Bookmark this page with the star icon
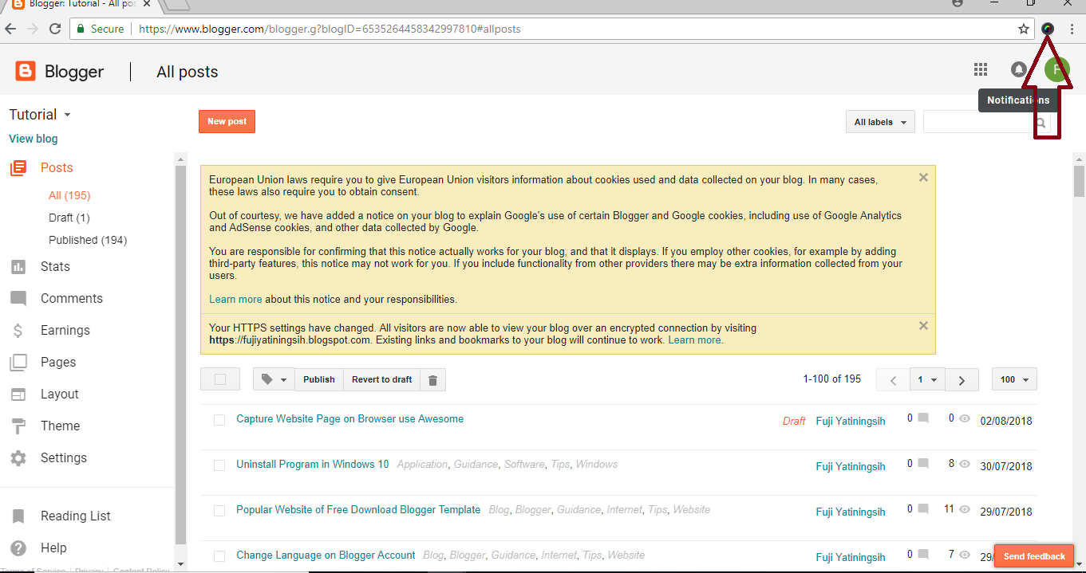 tap(1024, 29)
